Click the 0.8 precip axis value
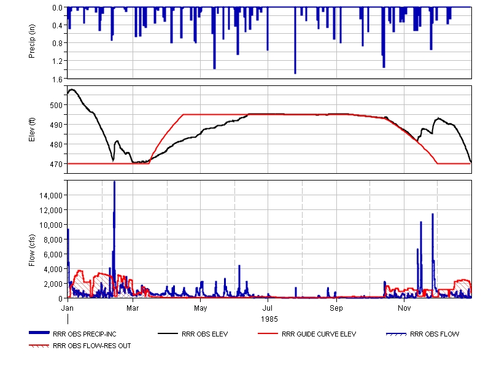 click(x=57, y=43)
